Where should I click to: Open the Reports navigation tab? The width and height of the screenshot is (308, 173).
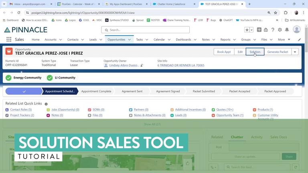225,39
